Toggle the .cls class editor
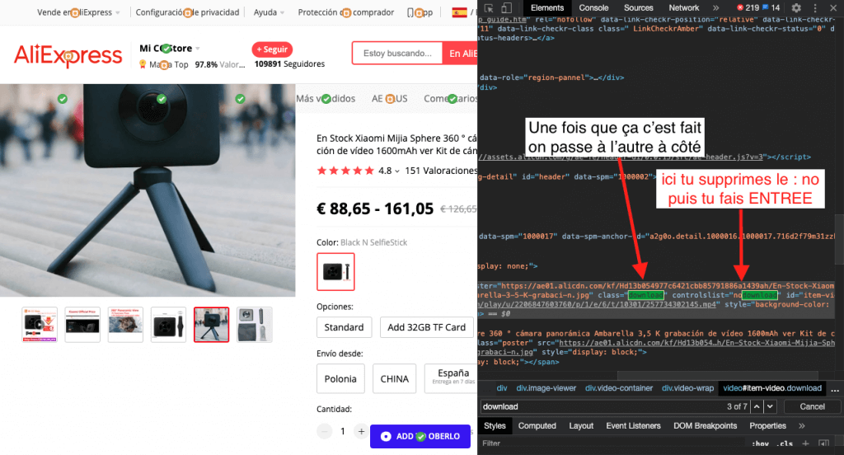This screenshot has height=455, width=844. 785,443
